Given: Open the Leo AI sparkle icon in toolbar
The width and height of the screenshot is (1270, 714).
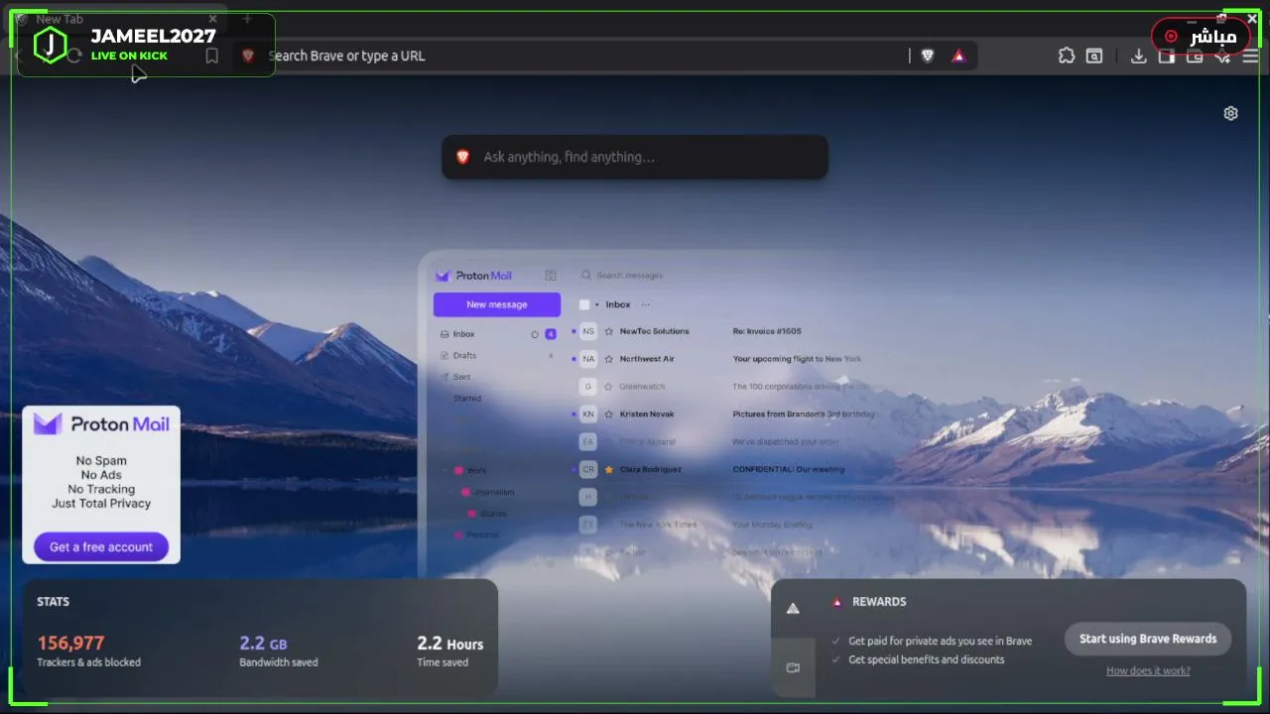Looking at the screenshot, I should pos(1222,56).
